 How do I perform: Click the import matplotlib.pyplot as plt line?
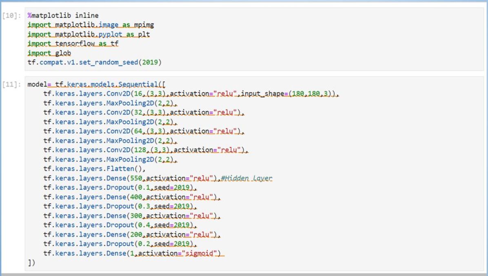coord(89,34)
